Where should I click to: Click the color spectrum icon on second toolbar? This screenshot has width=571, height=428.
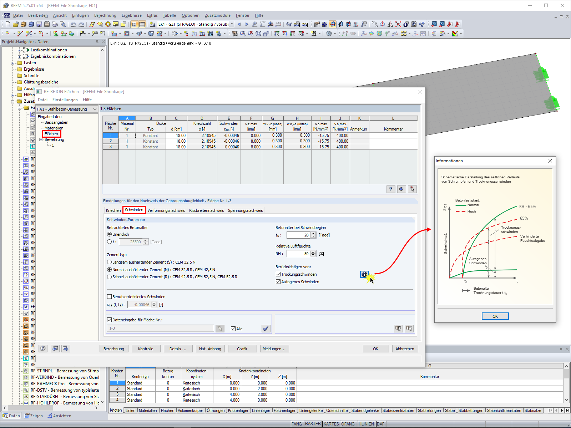point(455,34)
